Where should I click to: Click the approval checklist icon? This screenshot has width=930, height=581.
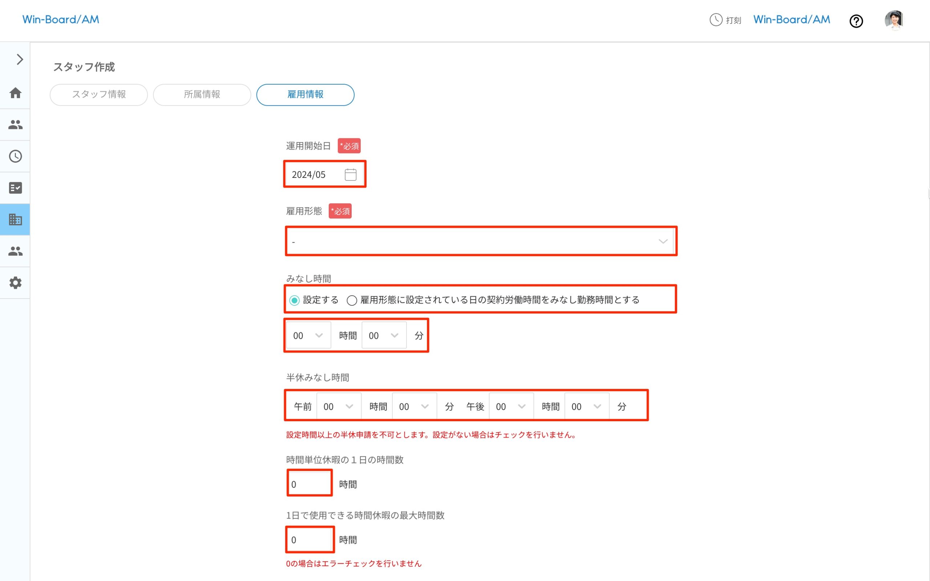coord(15,187)
